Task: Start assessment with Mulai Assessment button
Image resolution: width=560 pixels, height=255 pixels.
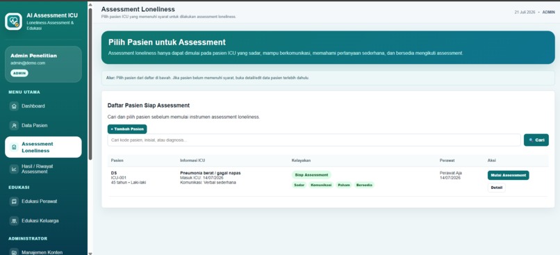Action: point(508,175)
